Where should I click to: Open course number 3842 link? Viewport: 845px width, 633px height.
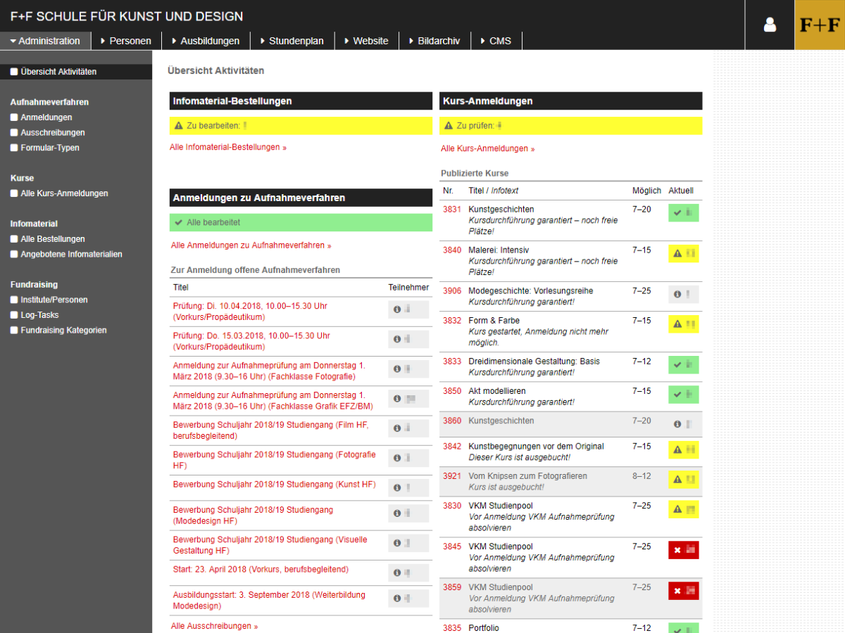pyautogui.click(x=452, y=447)
